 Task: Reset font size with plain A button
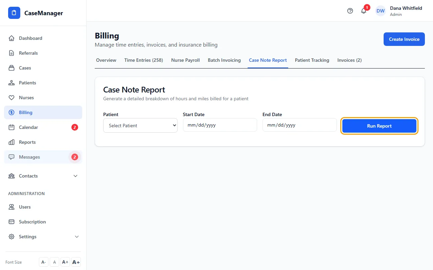54,262
